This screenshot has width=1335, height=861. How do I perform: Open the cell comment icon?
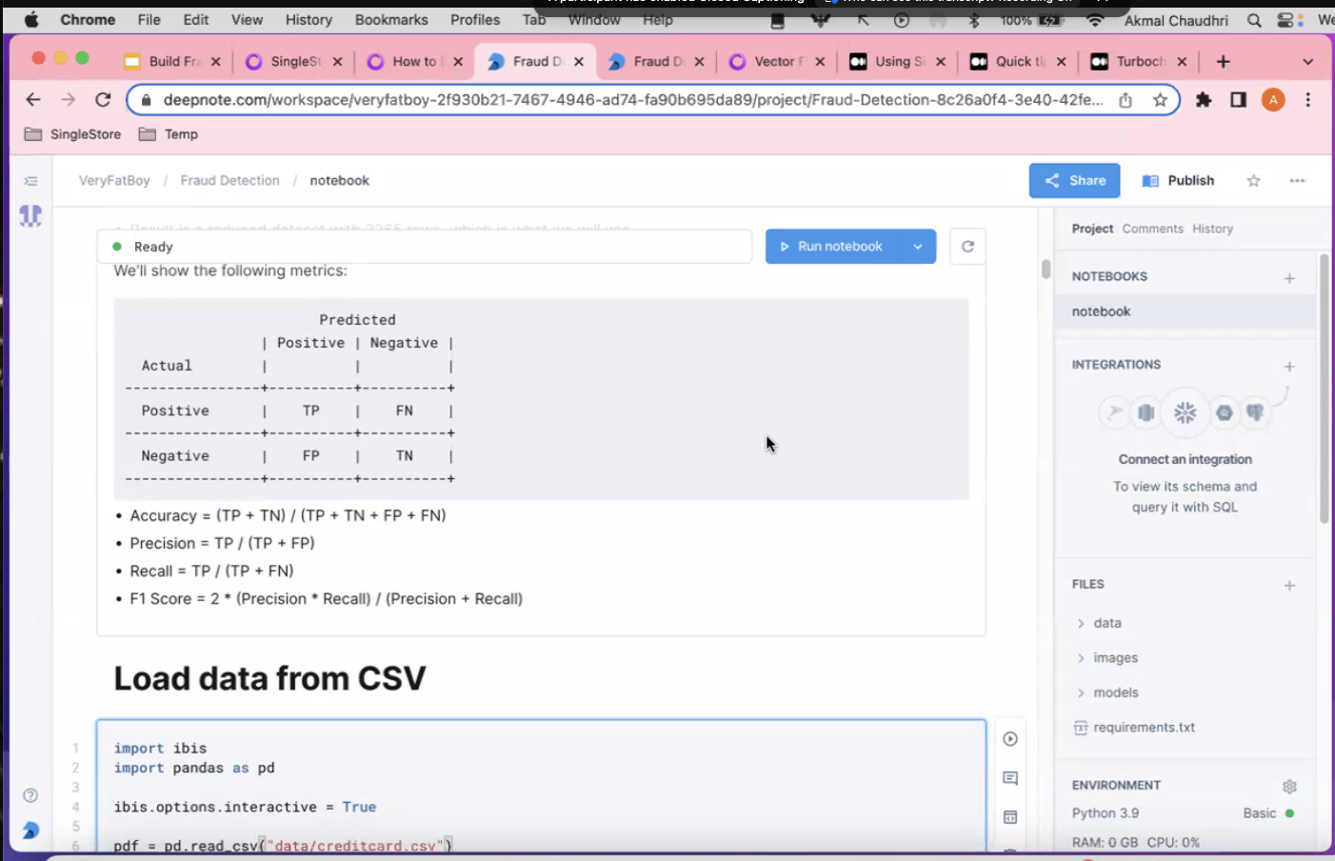pyautogui.click(x=1010, y=778)
